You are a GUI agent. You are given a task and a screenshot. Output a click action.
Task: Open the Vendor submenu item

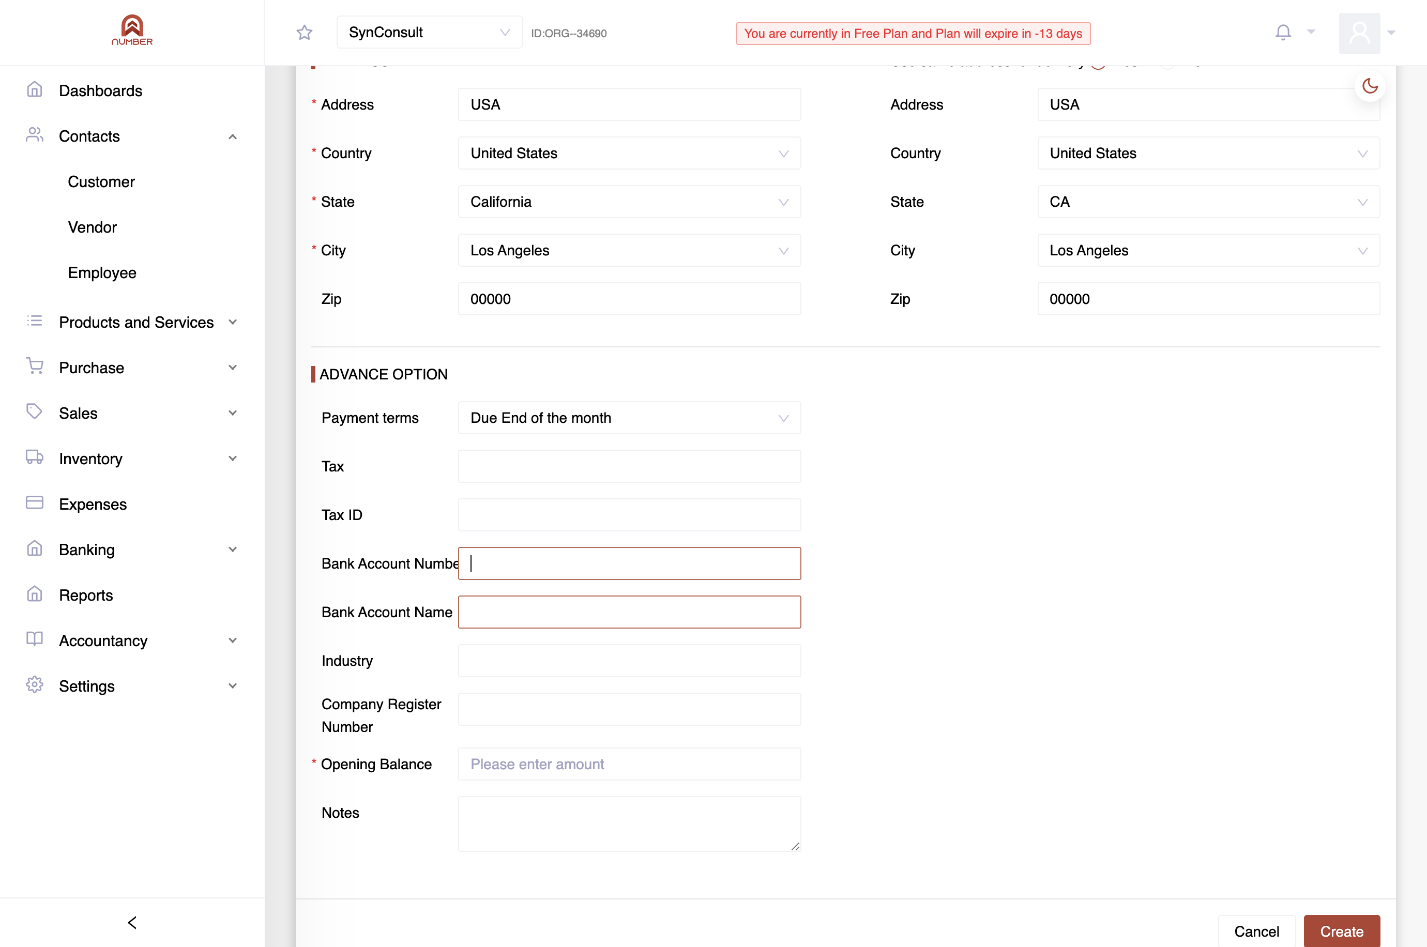tap(93, 227)
